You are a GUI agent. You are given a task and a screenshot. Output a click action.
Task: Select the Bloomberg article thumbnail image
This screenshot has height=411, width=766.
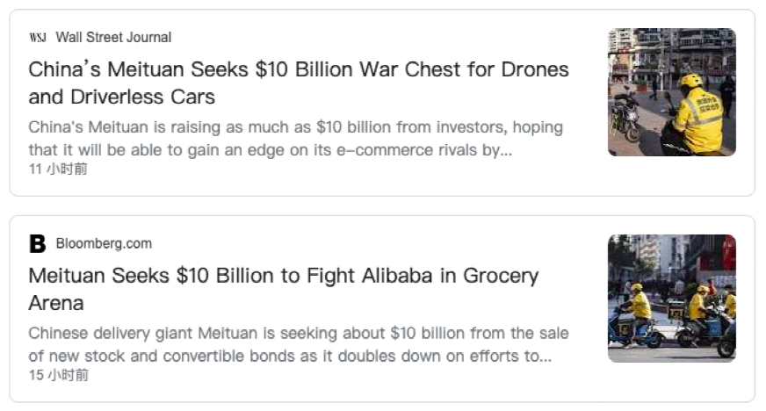[672, 299]
